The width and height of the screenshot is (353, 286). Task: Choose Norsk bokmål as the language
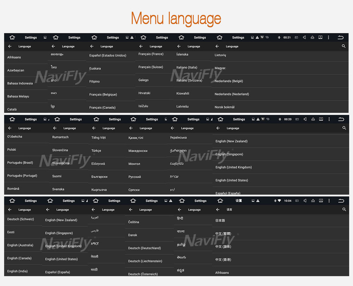coord(225,107)
